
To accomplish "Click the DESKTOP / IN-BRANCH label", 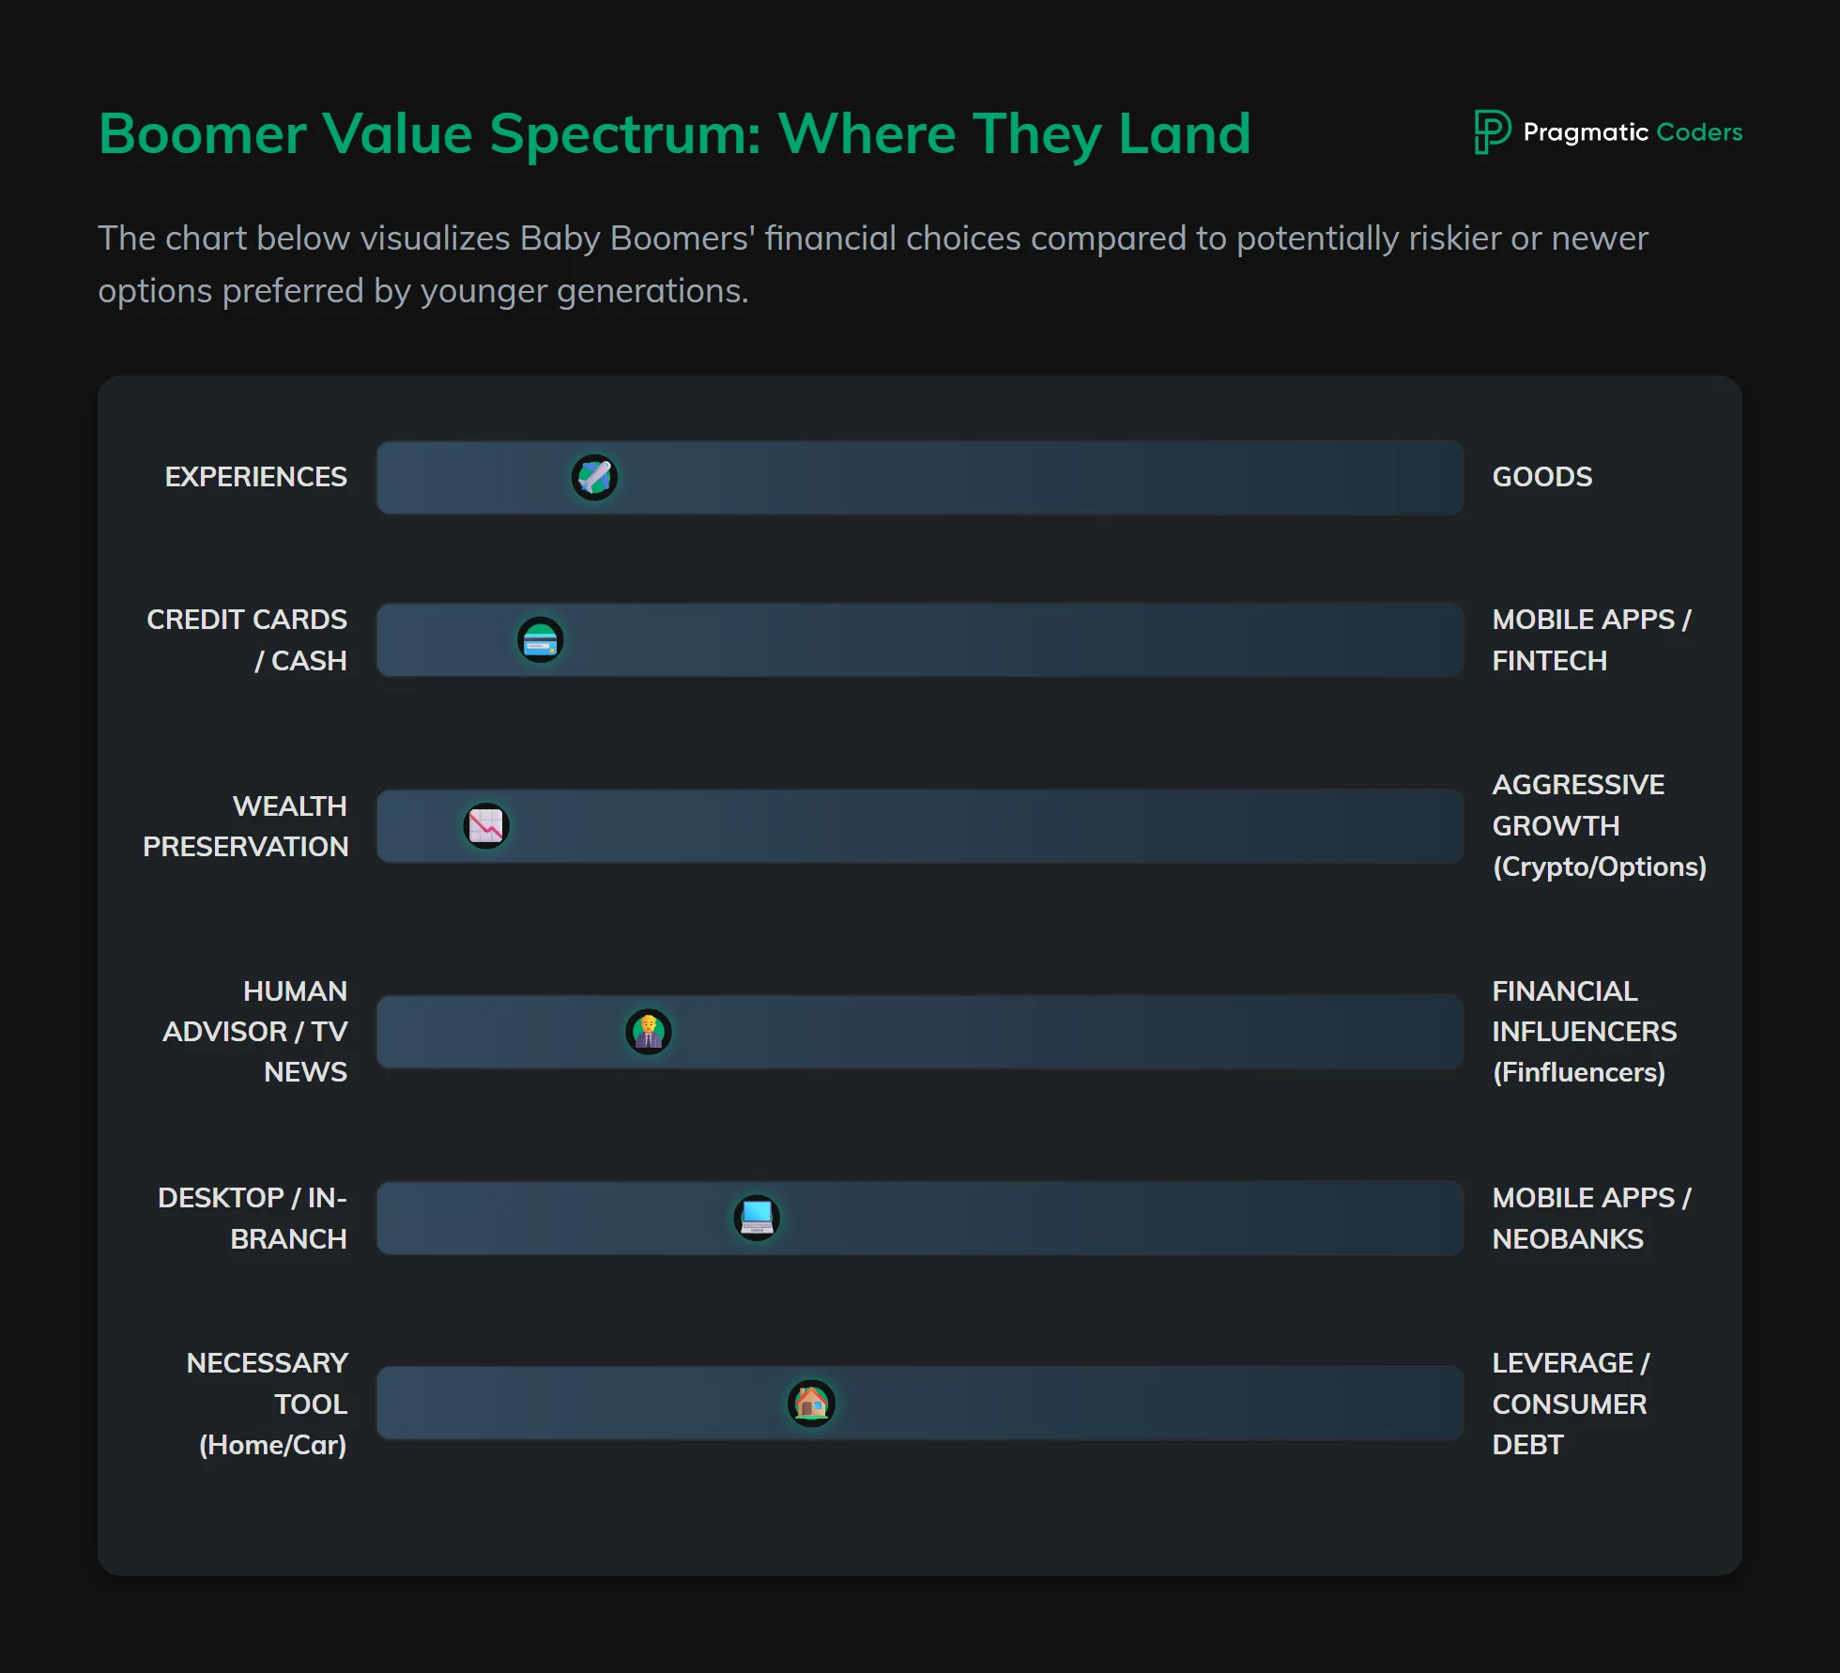I will point(253,1218).
